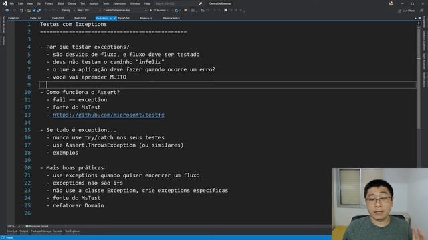Image resolution: width=428 pixels, height=240 pixels.
Task: Click the navigate backward toolbar icon
Action: pos(7,11)
